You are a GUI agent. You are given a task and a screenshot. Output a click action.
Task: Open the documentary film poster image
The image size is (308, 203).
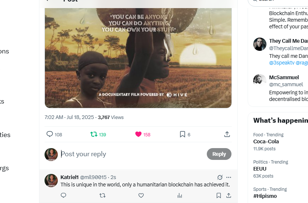coord(138,58)
